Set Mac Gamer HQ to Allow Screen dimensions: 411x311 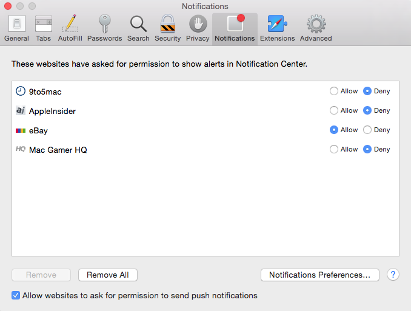tap(333, 149)
